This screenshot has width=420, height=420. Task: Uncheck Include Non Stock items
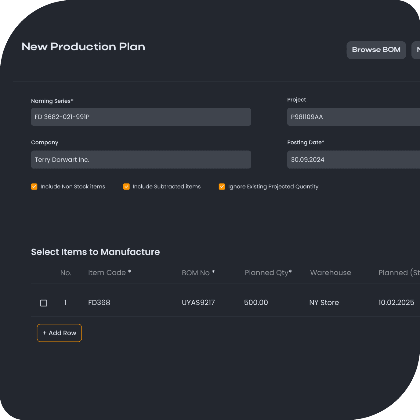click(x=34, y=186)
